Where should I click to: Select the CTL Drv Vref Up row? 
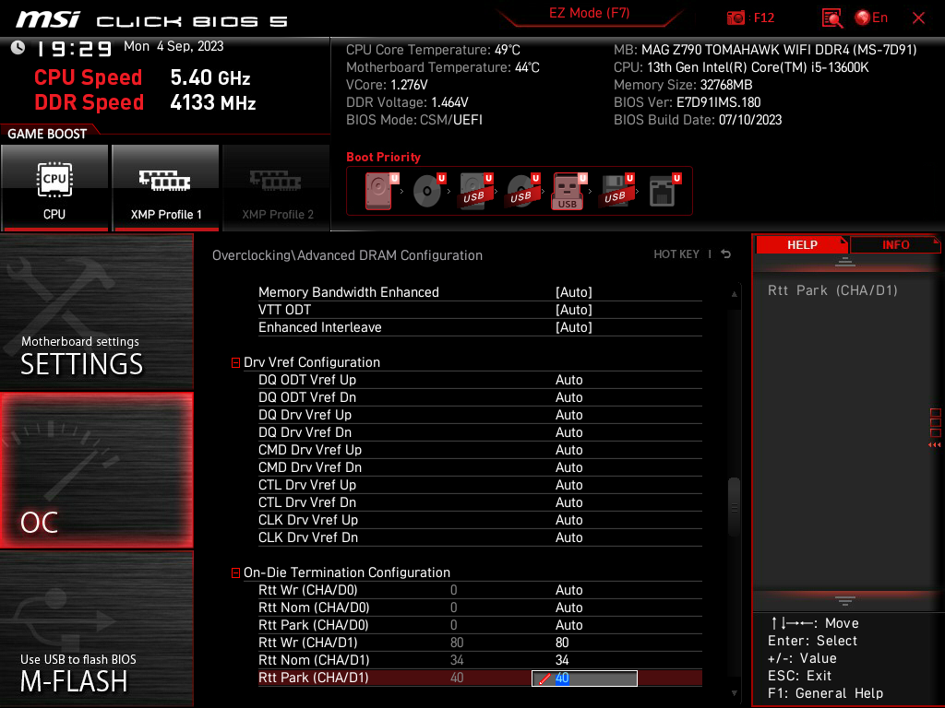point(480,485)
